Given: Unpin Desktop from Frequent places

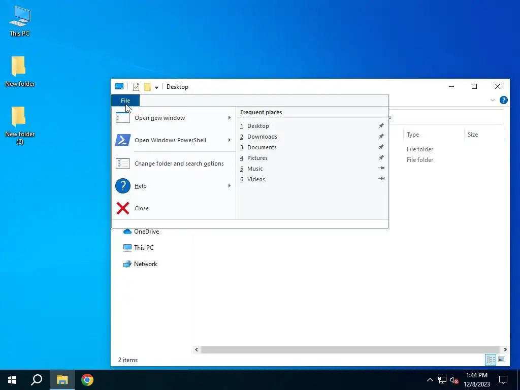Looking at the screenshot, I should [x=381, y=126].
